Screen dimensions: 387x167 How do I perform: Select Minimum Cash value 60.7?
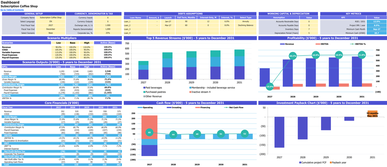coord(377,33)
